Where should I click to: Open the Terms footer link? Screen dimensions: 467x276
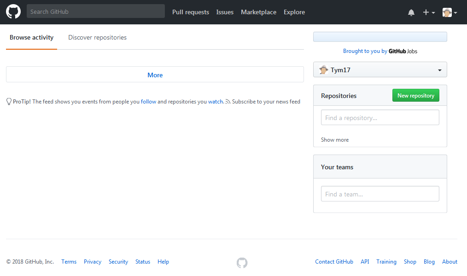pyautogui.click(x=69, y=262)
